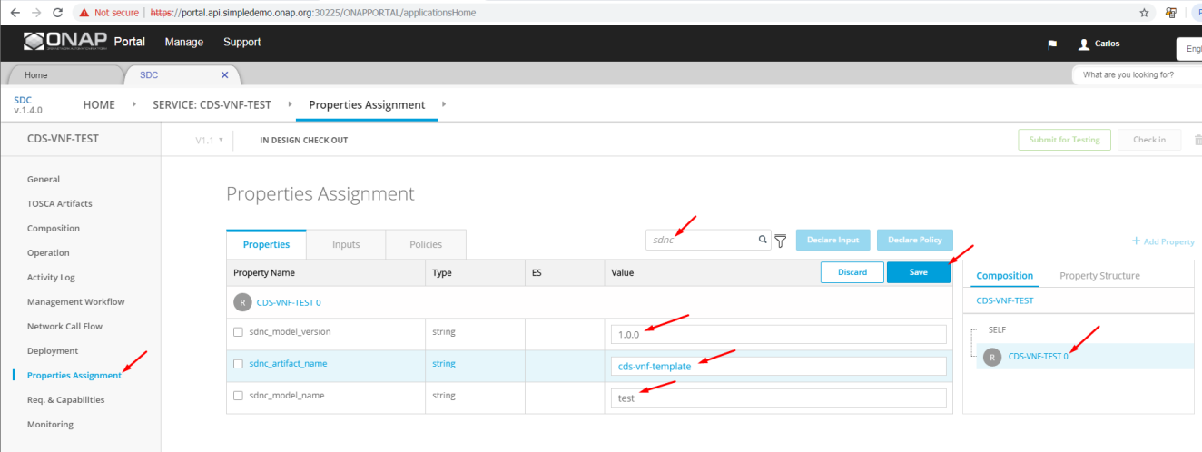Open Monitoring in the sidebar
1202x452 pixels.
pyautogui.click(x=50, y=424)
